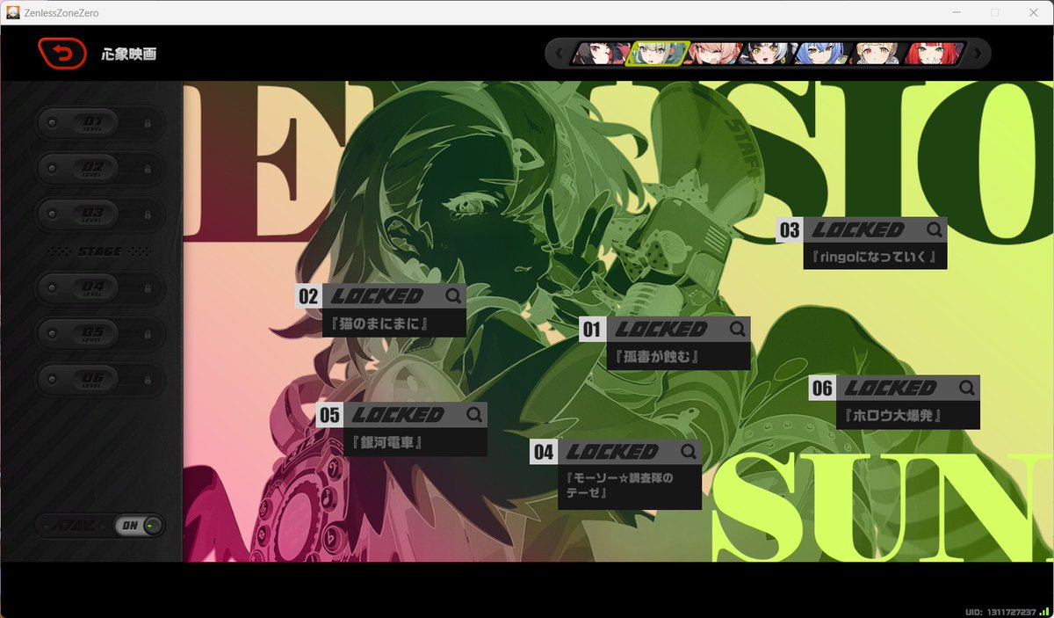Open details via magnifier on locked node 05
1054x618 pixels.
(x=474, y=414)
